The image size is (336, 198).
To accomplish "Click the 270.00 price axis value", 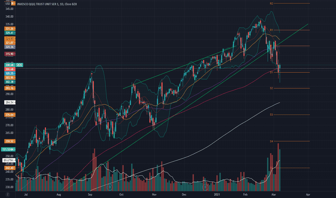I will (9, 125).
